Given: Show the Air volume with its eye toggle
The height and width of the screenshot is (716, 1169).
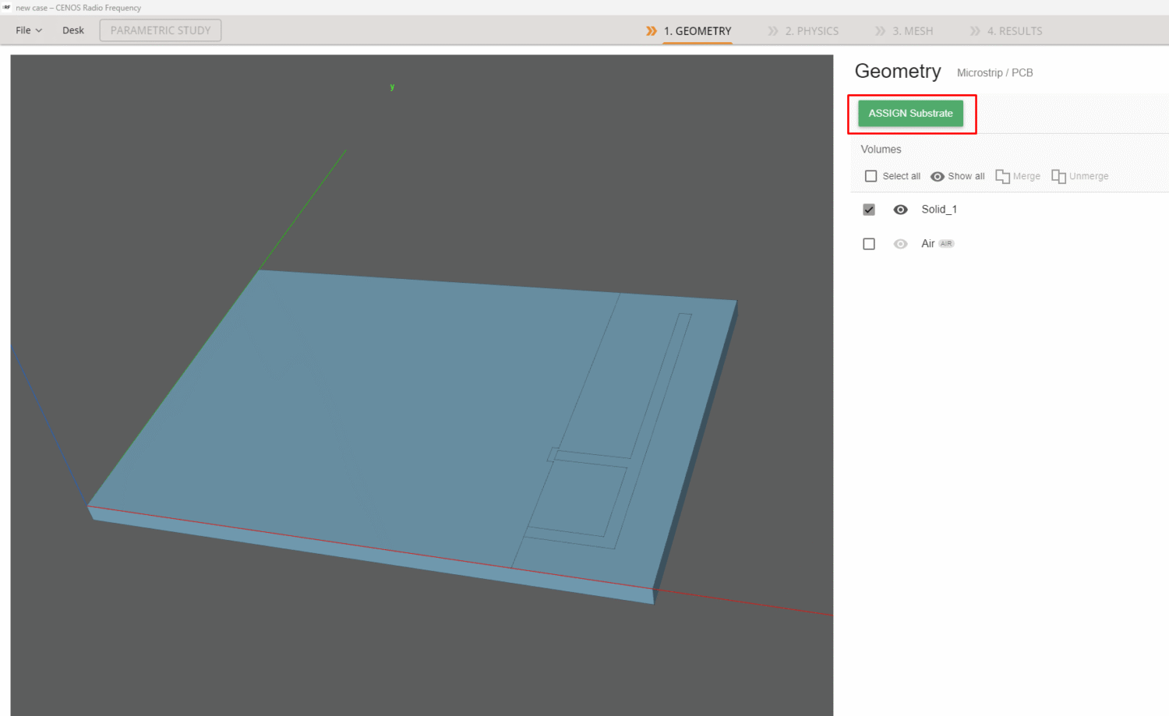Looking at the screenshot, I should (900, 243).
